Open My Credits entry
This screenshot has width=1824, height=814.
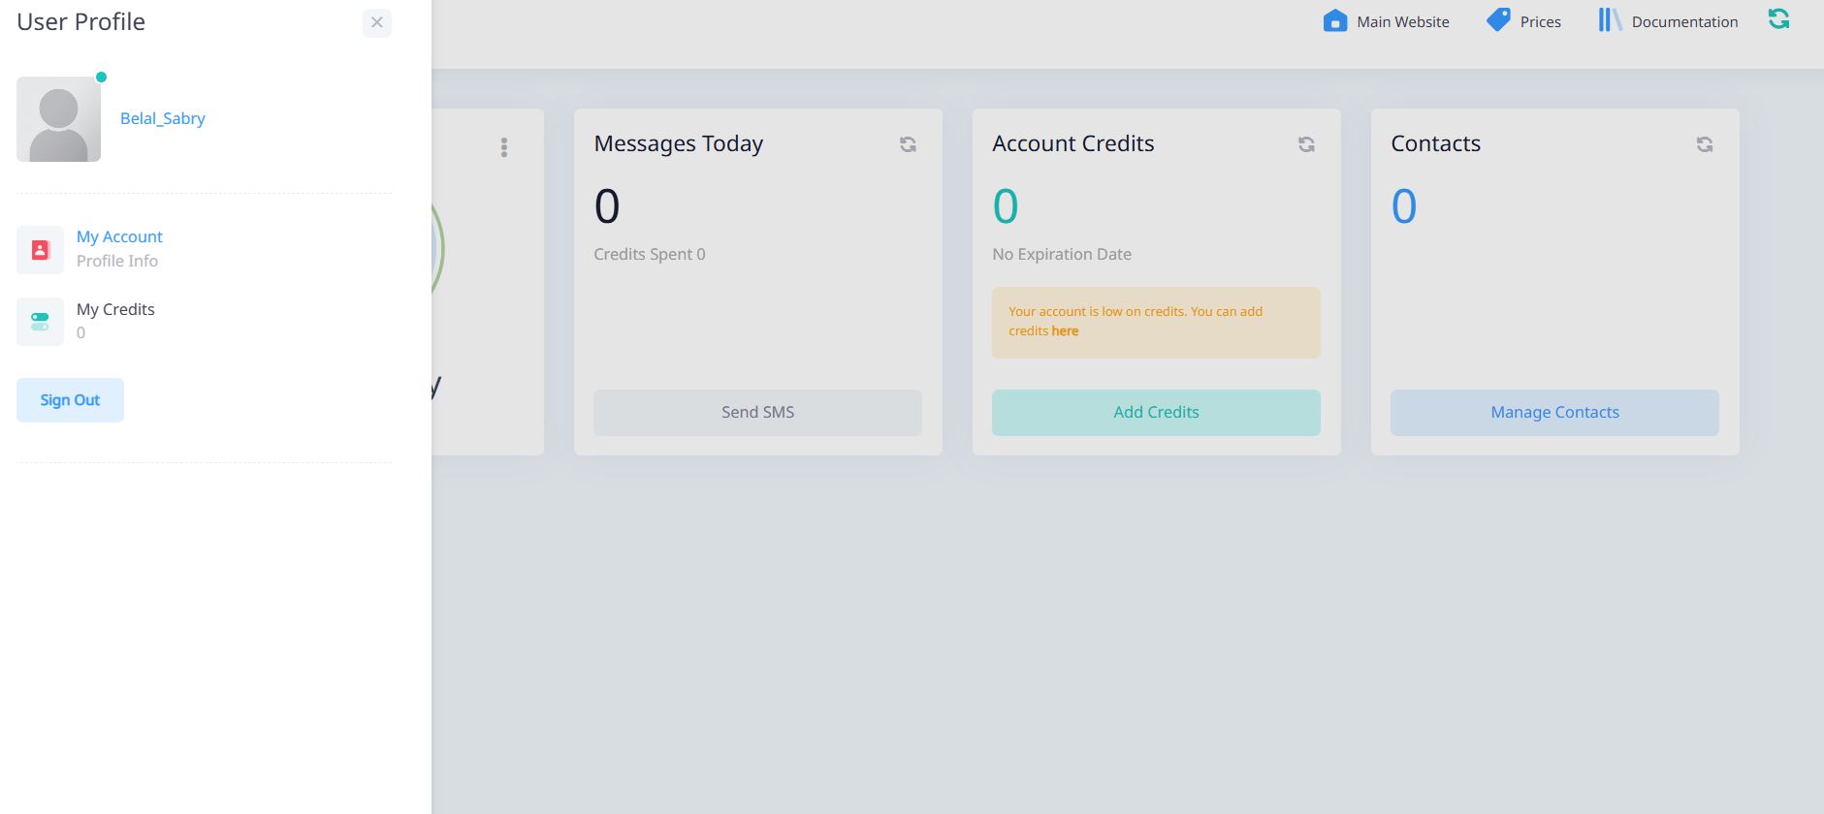(115, 309)
